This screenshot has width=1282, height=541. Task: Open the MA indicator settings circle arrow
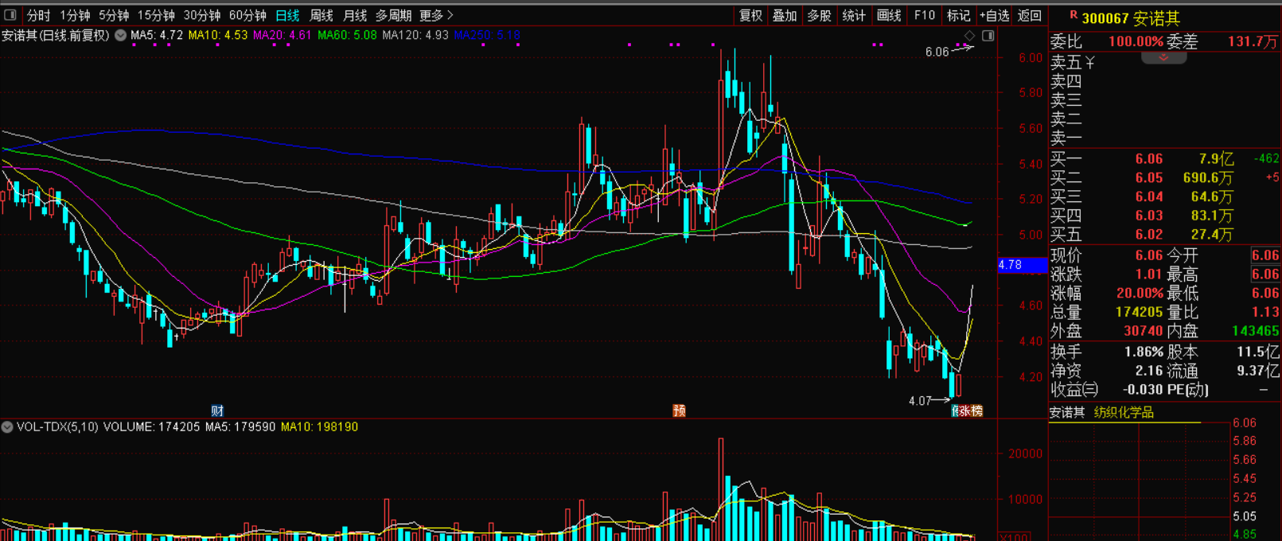(x=120, y=36)
